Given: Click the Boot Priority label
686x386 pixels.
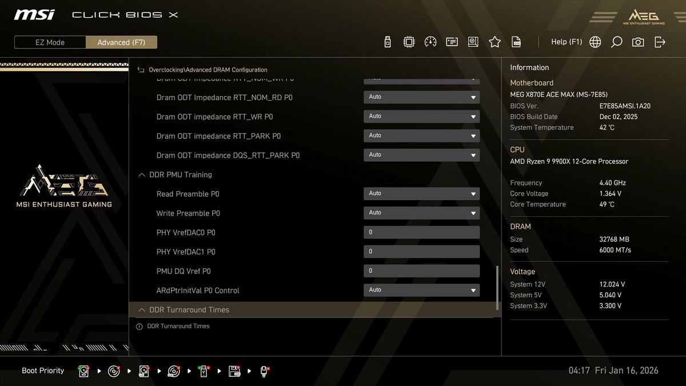Looking at the screenshot, I should (43, 371).
